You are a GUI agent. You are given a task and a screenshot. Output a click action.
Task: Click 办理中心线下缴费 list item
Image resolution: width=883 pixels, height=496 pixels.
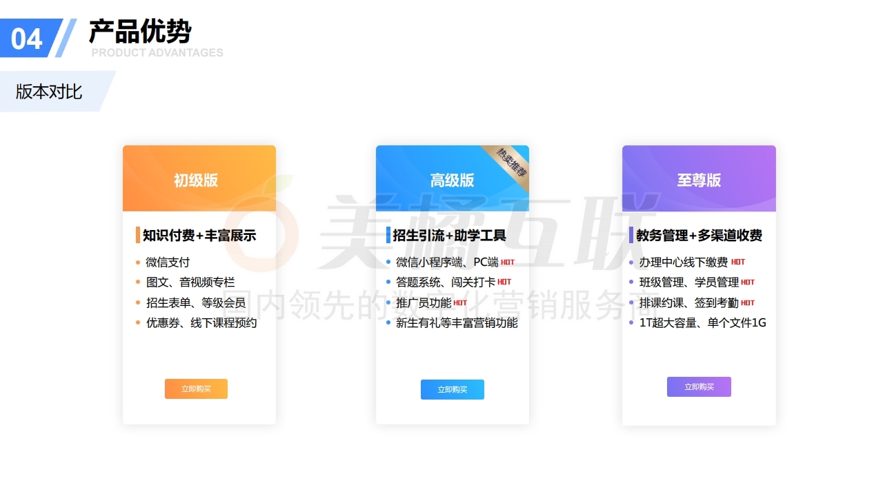pyautogui.click(x=684, y=262)
